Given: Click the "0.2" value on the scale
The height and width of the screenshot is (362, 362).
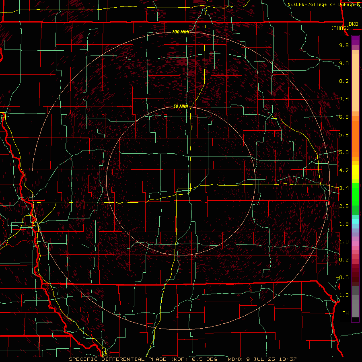Looking at the screenshot, I should click(344, 260).
